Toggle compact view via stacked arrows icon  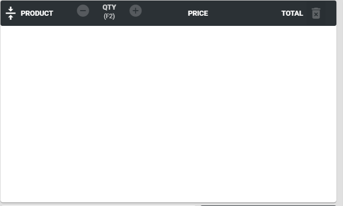coord(11,13)
